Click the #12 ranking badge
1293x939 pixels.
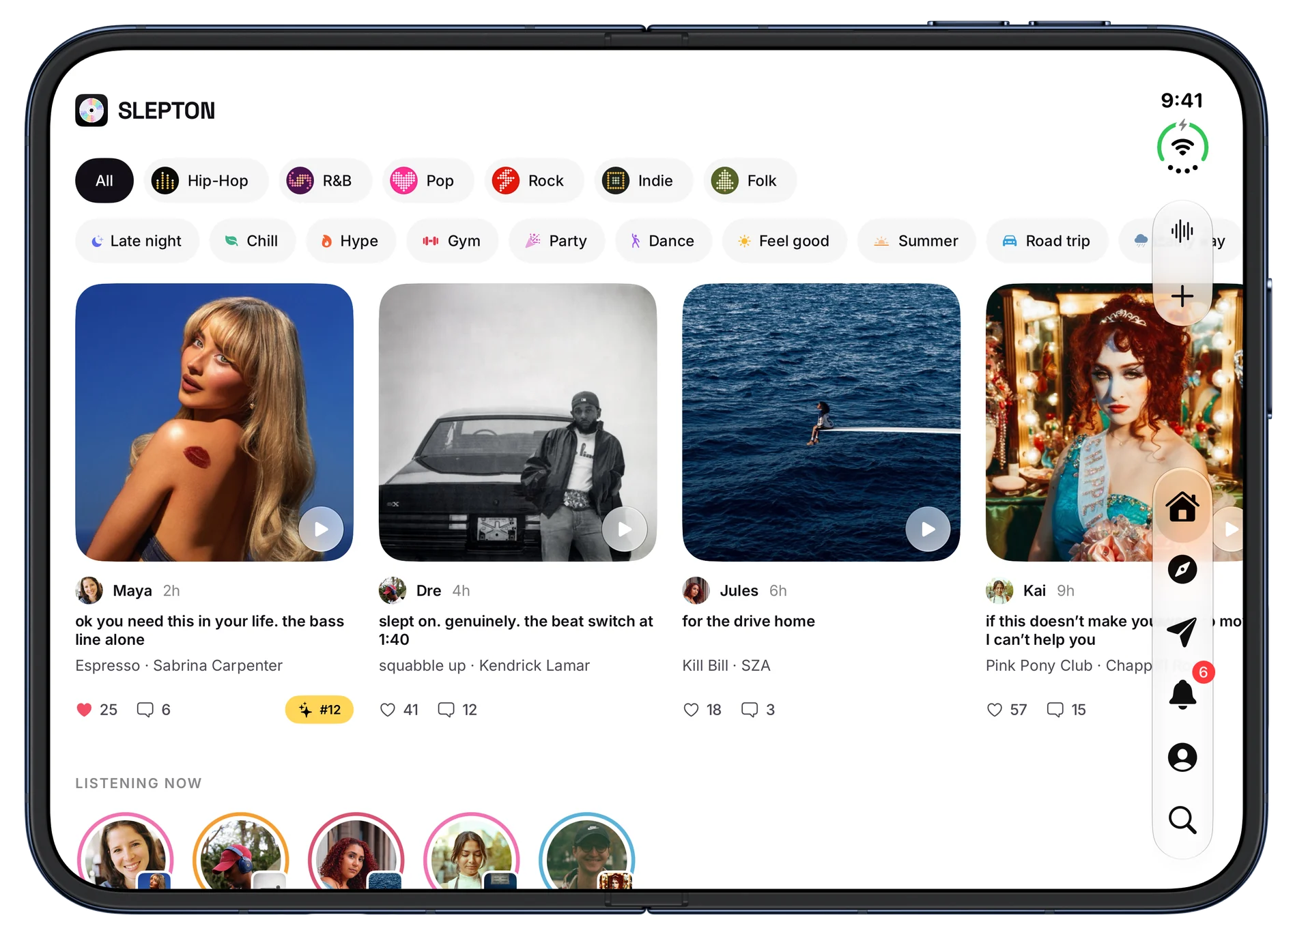[x=319, y=710]
